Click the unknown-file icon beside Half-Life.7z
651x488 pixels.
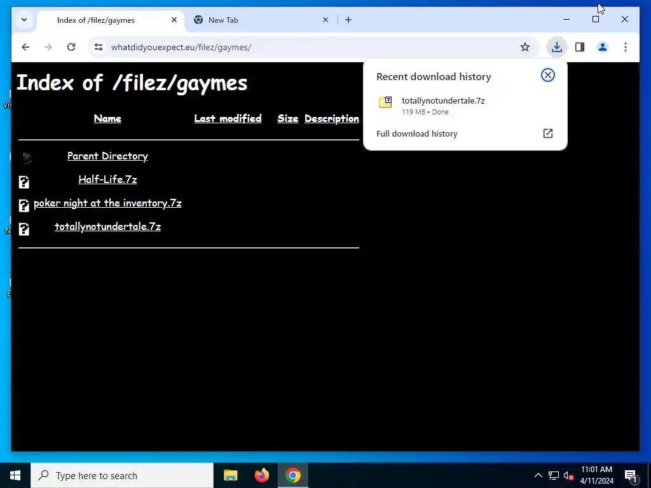[x=24, y=182]
